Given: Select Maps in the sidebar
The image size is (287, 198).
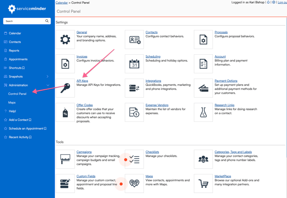Looking at the screenshot, I should click(x=12, y=103).
